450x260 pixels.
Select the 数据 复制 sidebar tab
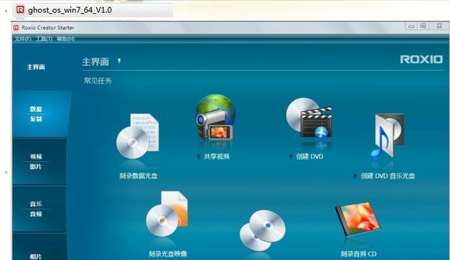40,114
